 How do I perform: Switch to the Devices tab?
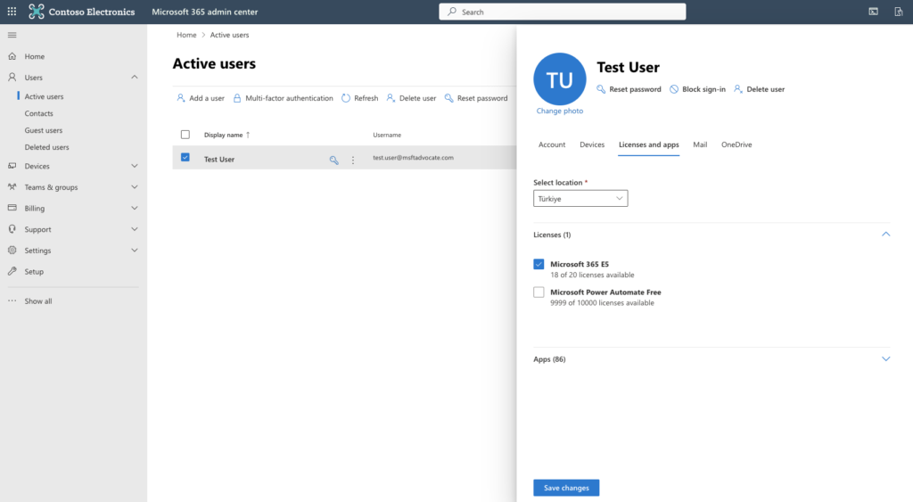[592, 144]
